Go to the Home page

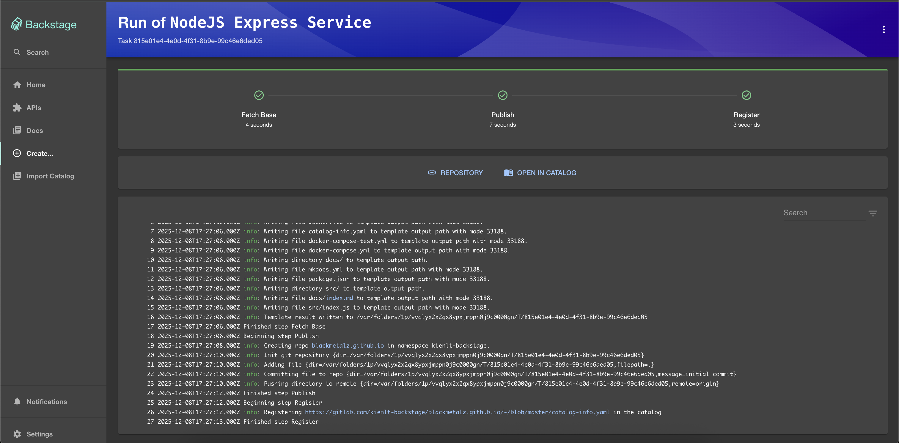coord(36,85)
